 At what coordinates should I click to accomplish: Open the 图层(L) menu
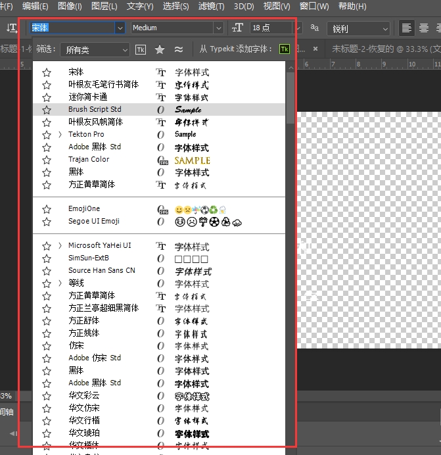point(104,7)
